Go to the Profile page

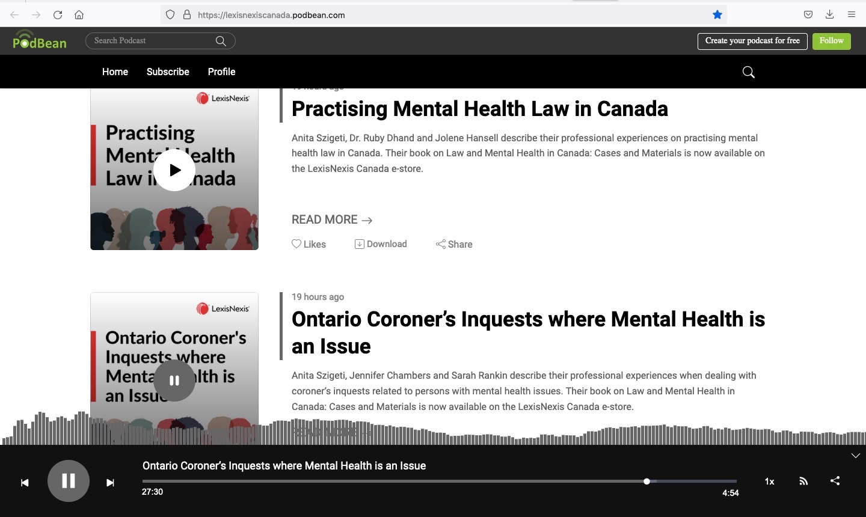pyautogui.click(x=221, y=72)
